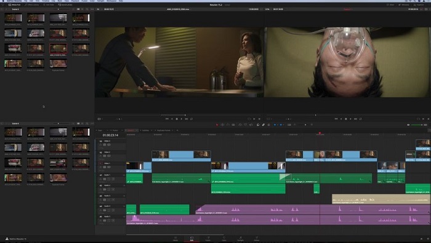
Task: Switch to the Media page
Action: tap(175, 239)
